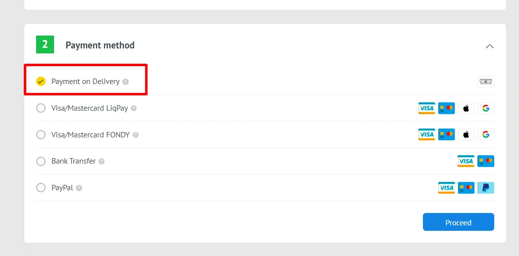Click help icon next to Visa/Mastercard LiqPay
Screen dimensions: 519x256
point(134,108)
